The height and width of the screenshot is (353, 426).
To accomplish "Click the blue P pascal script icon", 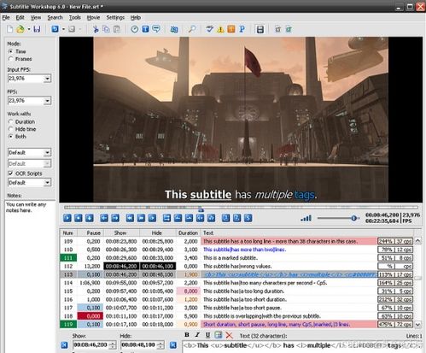I will click(x=242, y=29).
